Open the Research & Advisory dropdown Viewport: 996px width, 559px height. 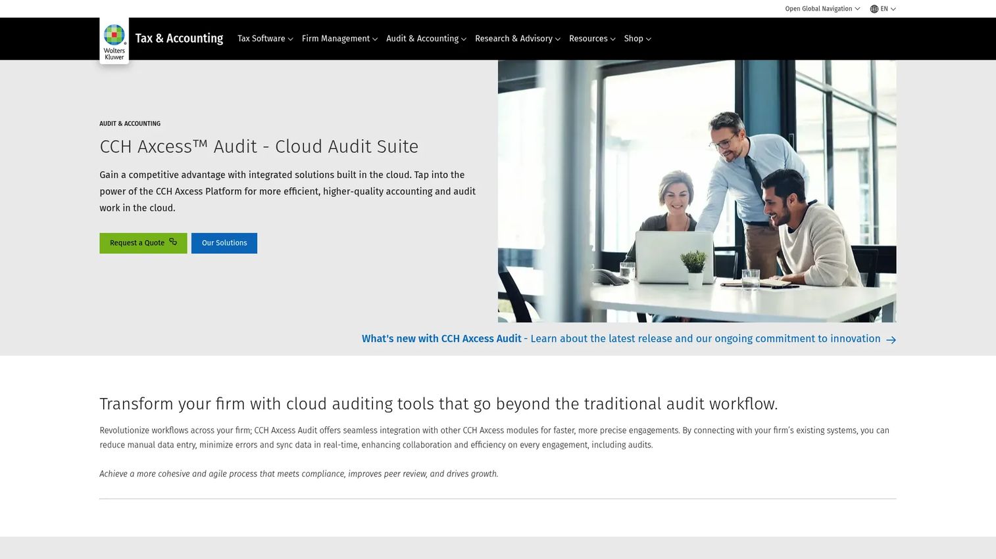[x=518, y=39]
